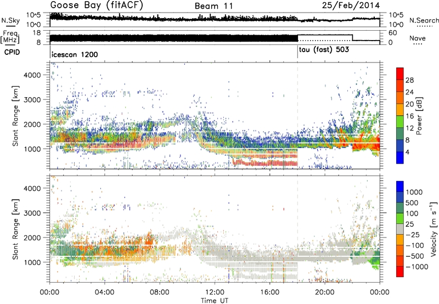The image size is (439, 304).
Task: Click the '60' tick on Nave axis
Action: click(x=393, y=33)
